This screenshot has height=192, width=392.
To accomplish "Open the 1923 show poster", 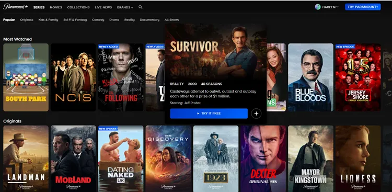I will pyautogui.click(x=216, y=159).
